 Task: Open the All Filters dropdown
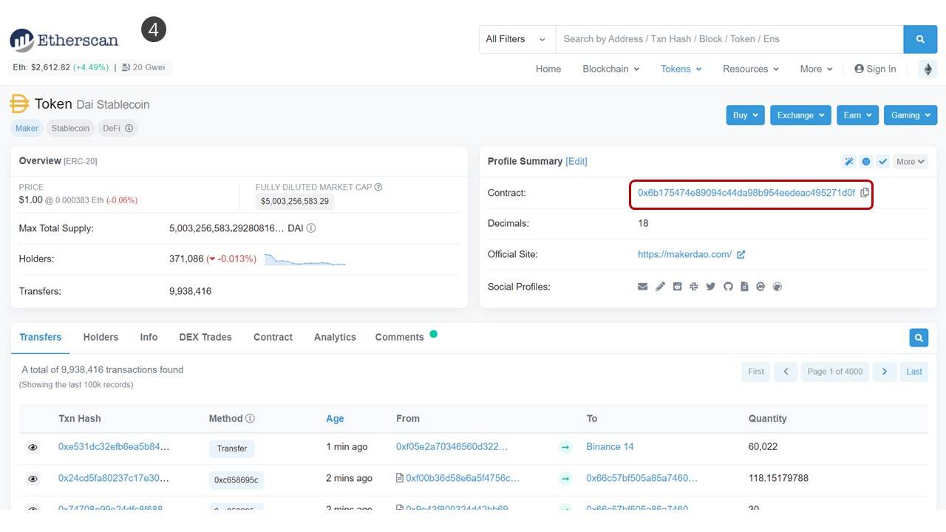(516, 39)
